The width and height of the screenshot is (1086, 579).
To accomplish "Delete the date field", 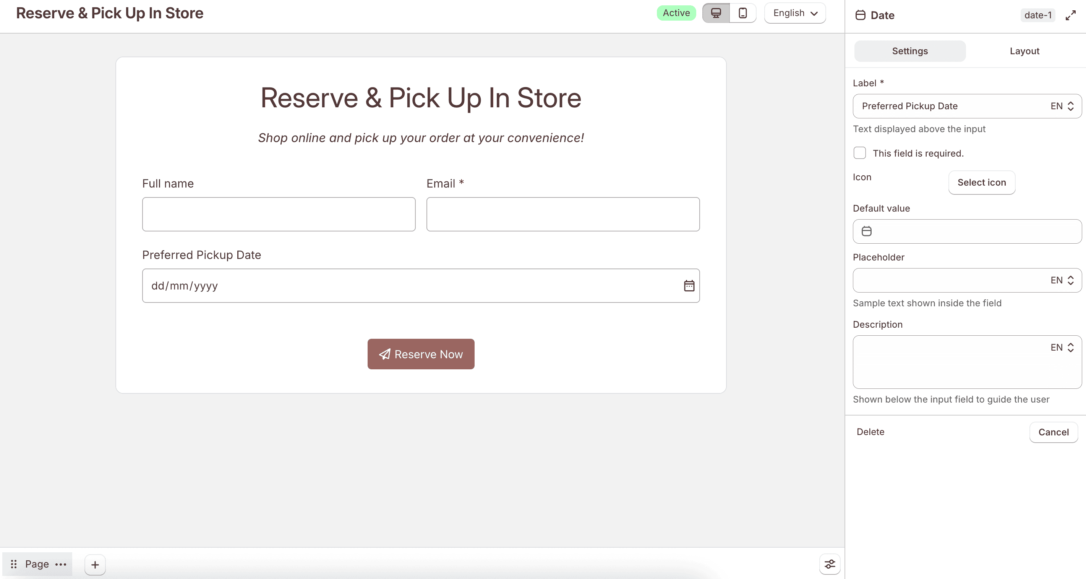I will coord(870,432).
